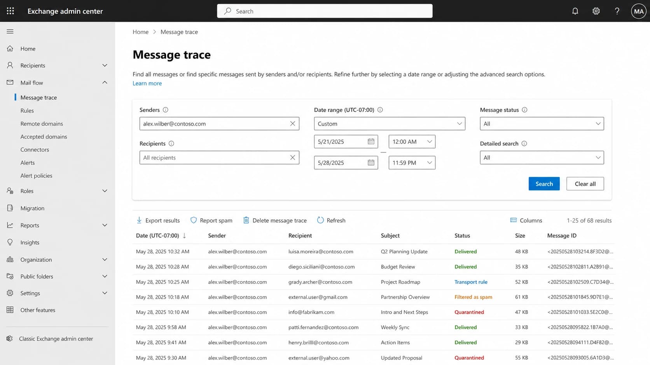
Task: Open Remote domains in sidebar
Action: pos(42,124)
